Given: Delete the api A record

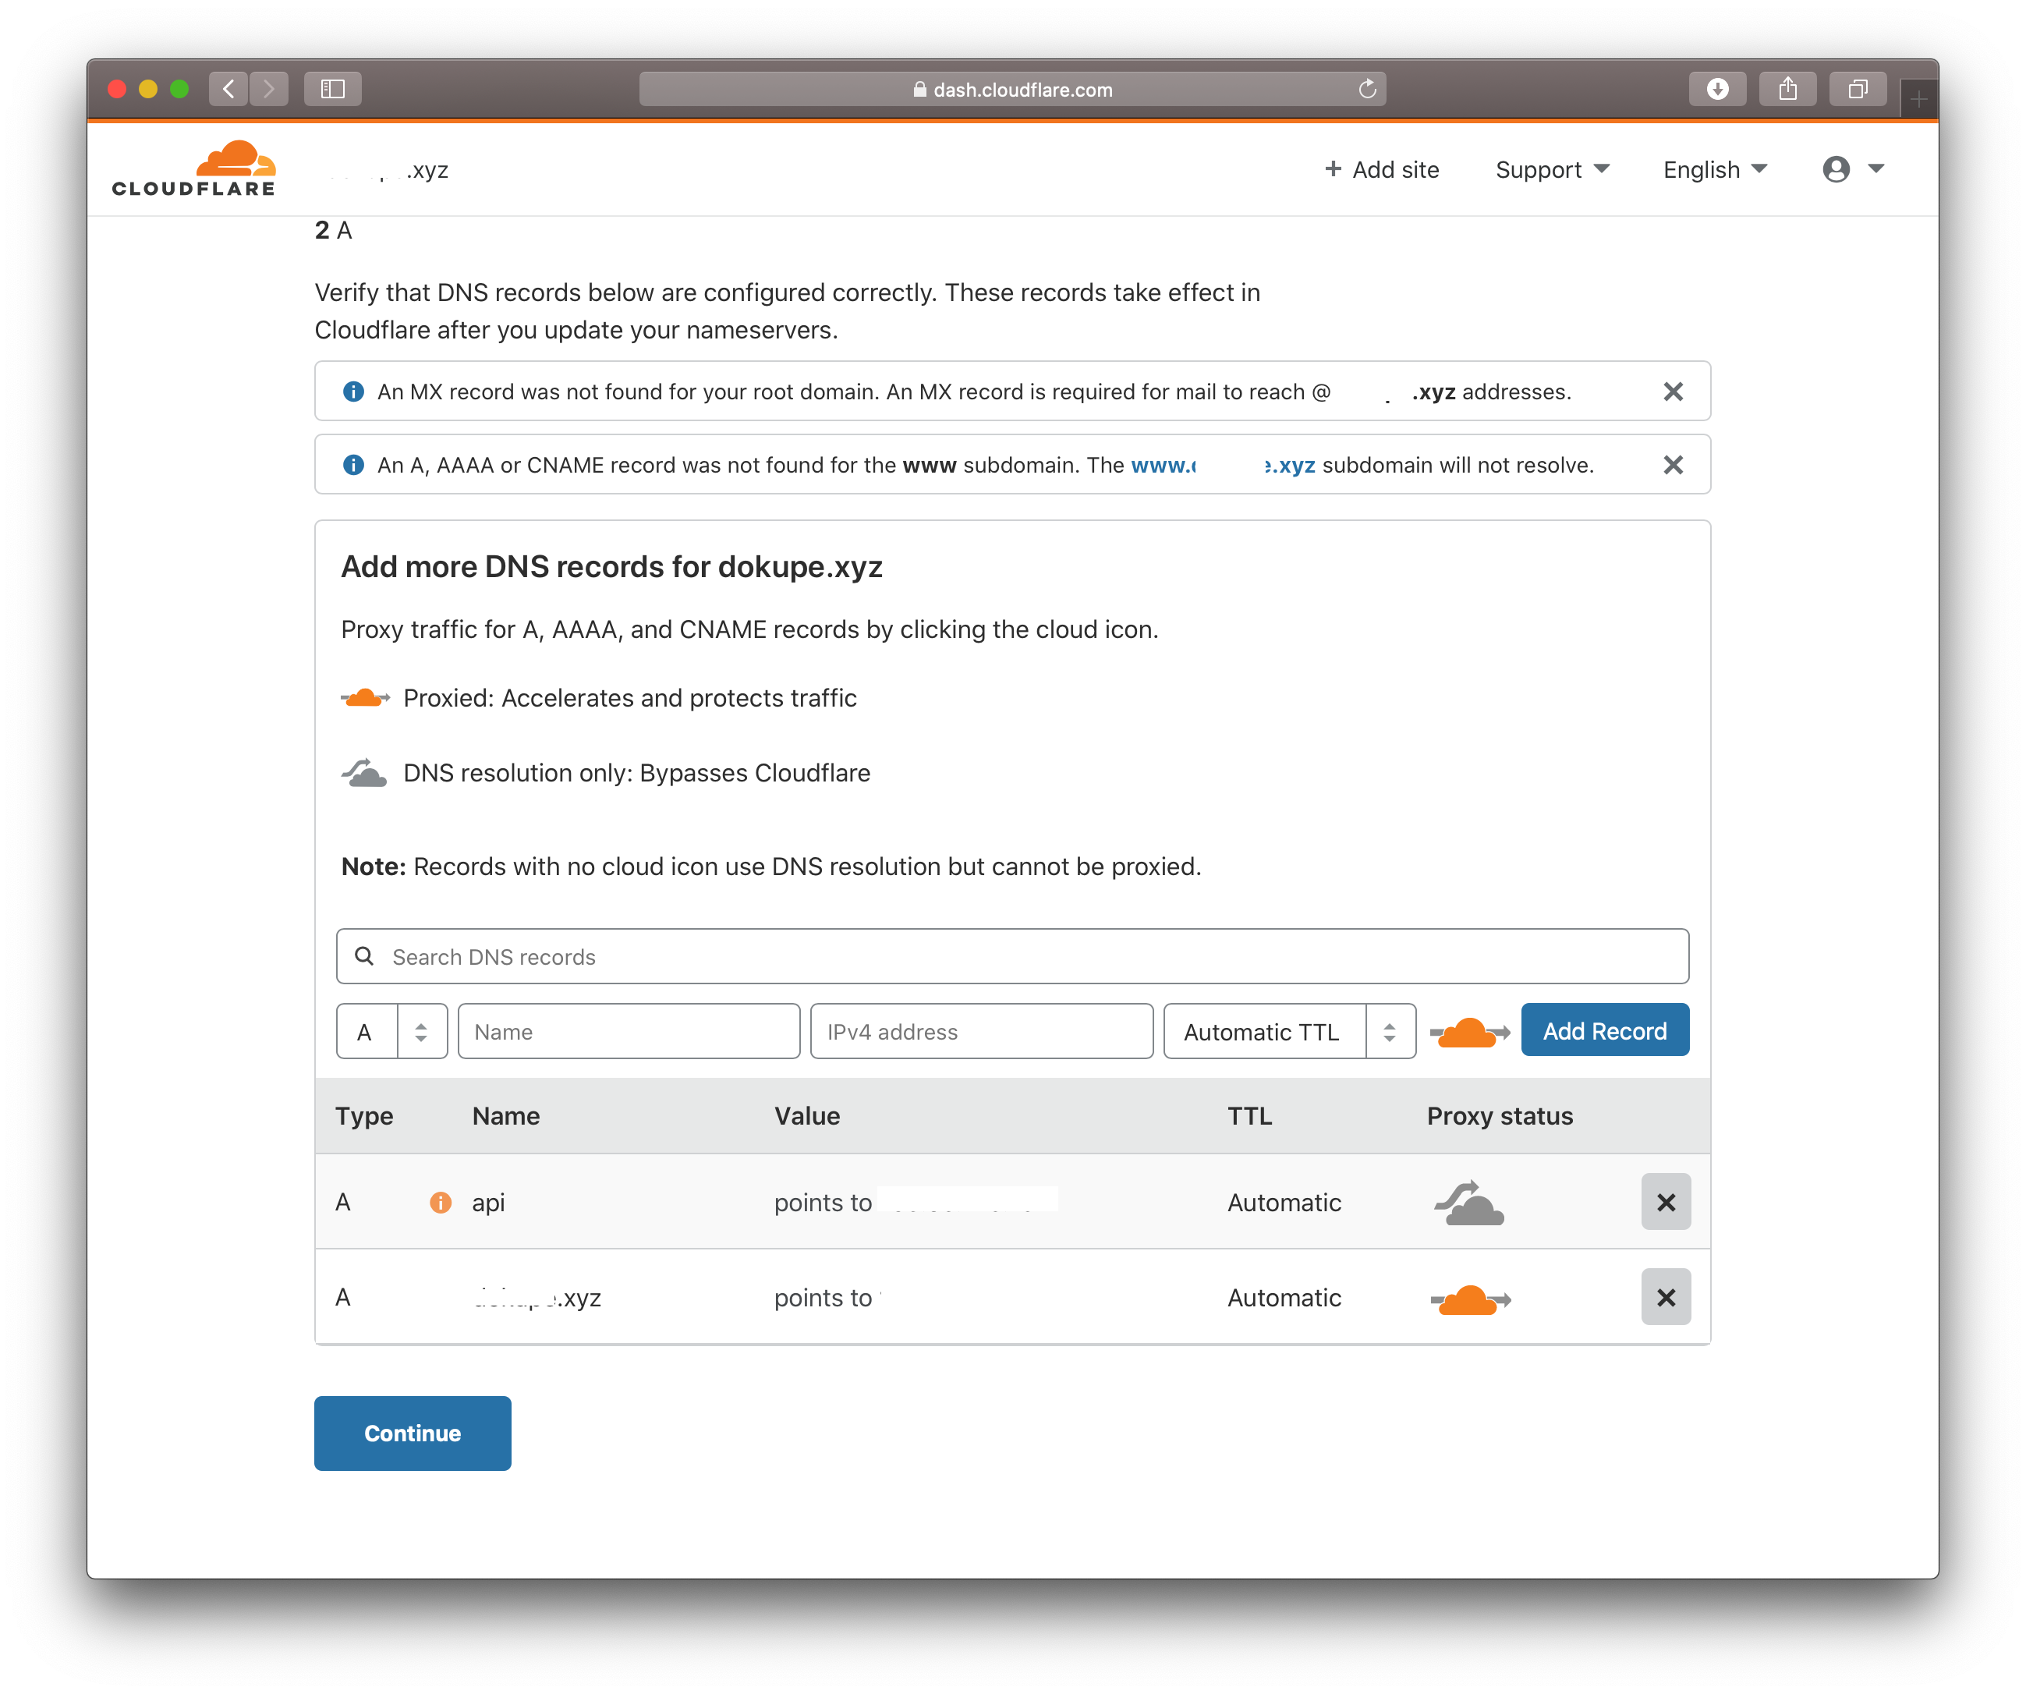Looking at the screenshot, I should pos(1666,1202).
